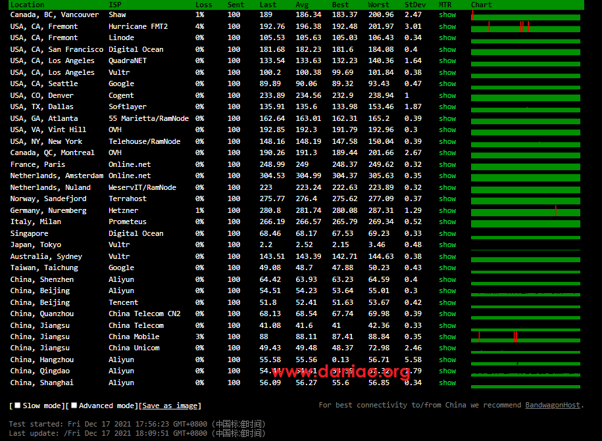Show MTR for Singapore Digital Ocean row
The width and height of the screenshot is (602, 441).
[447, 233]
